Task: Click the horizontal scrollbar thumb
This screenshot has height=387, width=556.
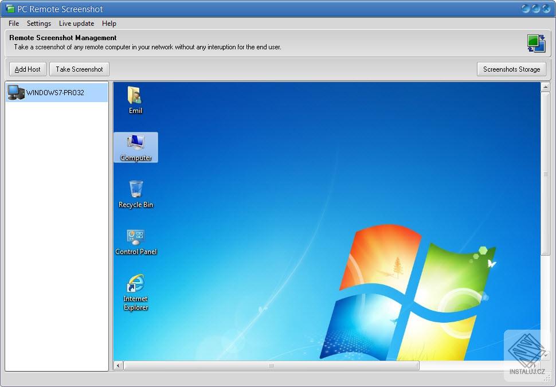Action: click(x=269, y=365)
